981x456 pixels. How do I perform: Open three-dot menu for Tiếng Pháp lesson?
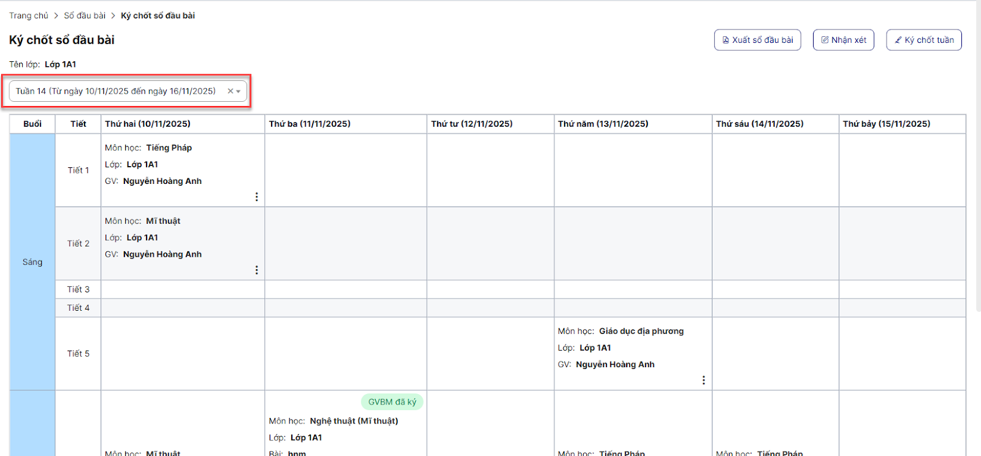click(256, 197)
